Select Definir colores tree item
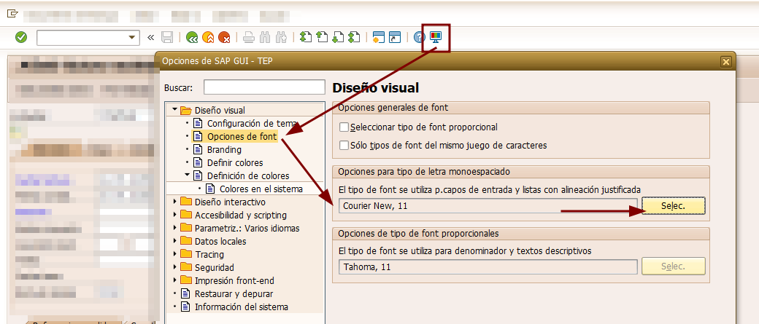This screenshot has width=759, height=324. [235, 162]
